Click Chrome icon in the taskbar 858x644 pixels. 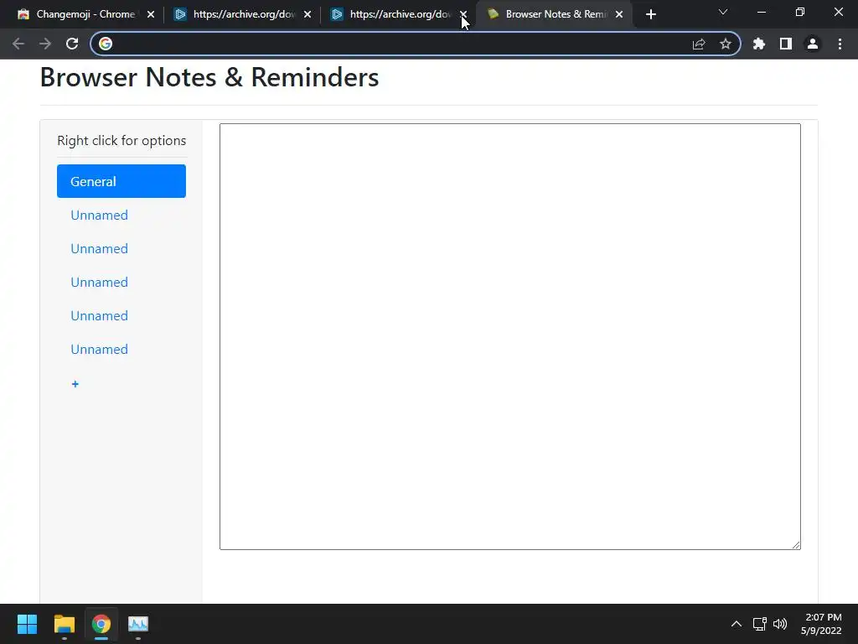(101, 624)
